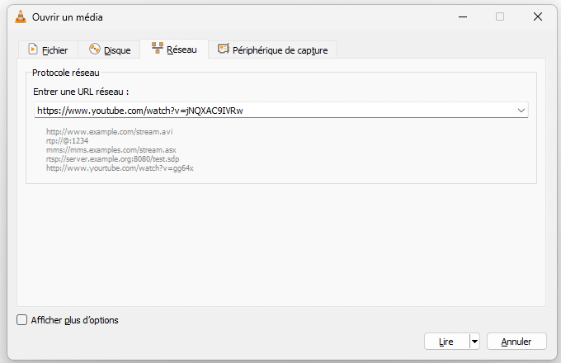Screen dimensions: 561x363
Task: Close the Ouvrir un média dialog
Action: point(537,16)
